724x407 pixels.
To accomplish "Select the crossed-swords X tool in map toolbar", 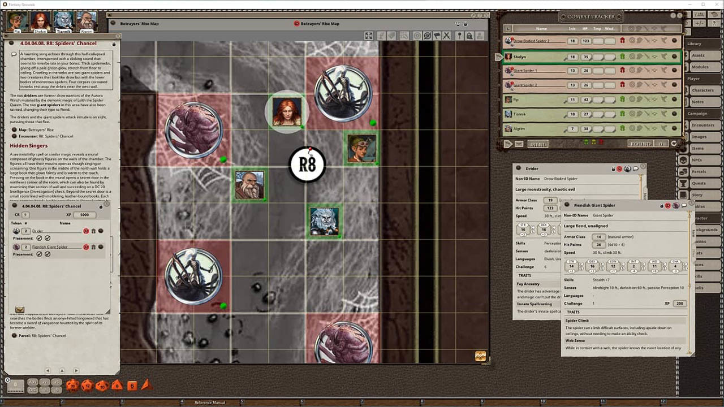I will point(446,36).
